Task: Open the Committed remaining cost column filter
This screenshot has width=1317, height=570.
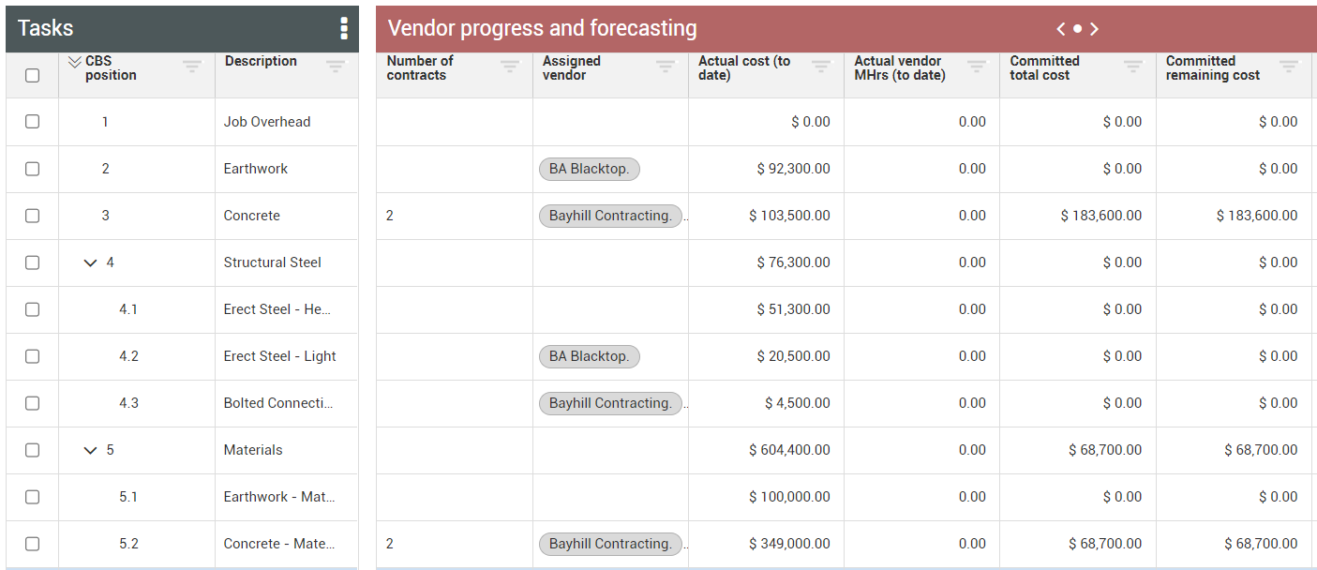Action: click(x=1288, y=67)
